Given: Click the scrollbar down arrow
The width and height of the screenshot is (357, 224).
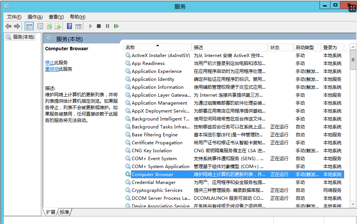Looking at the screenshot, I should click(x=353, y=204).
